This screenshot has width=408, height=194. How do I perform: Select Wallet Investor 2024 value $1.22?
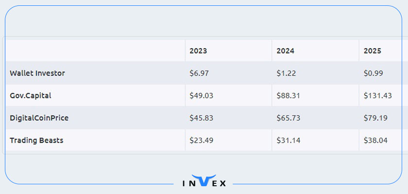click(286, 73)
